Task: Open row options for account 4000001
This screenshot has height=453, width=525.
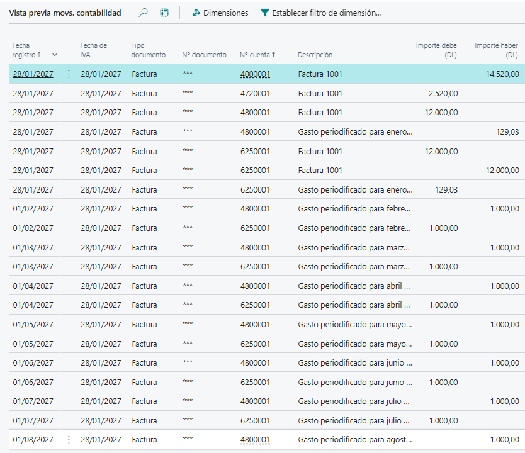Action: [69, 74]
